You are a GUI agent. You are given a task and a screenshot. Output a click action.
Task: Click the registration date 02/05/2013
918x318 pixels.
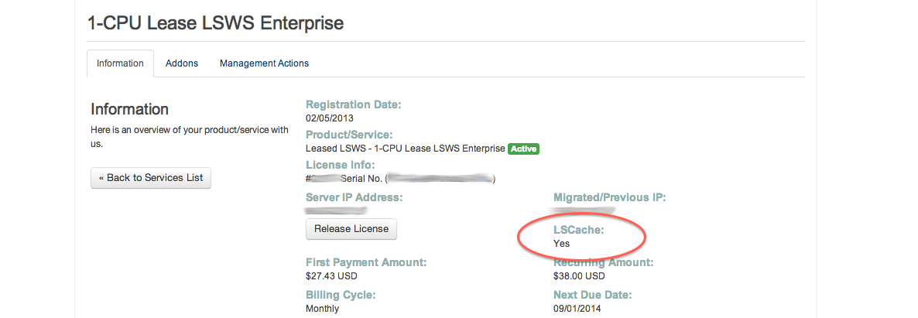[x=330, y=118]
